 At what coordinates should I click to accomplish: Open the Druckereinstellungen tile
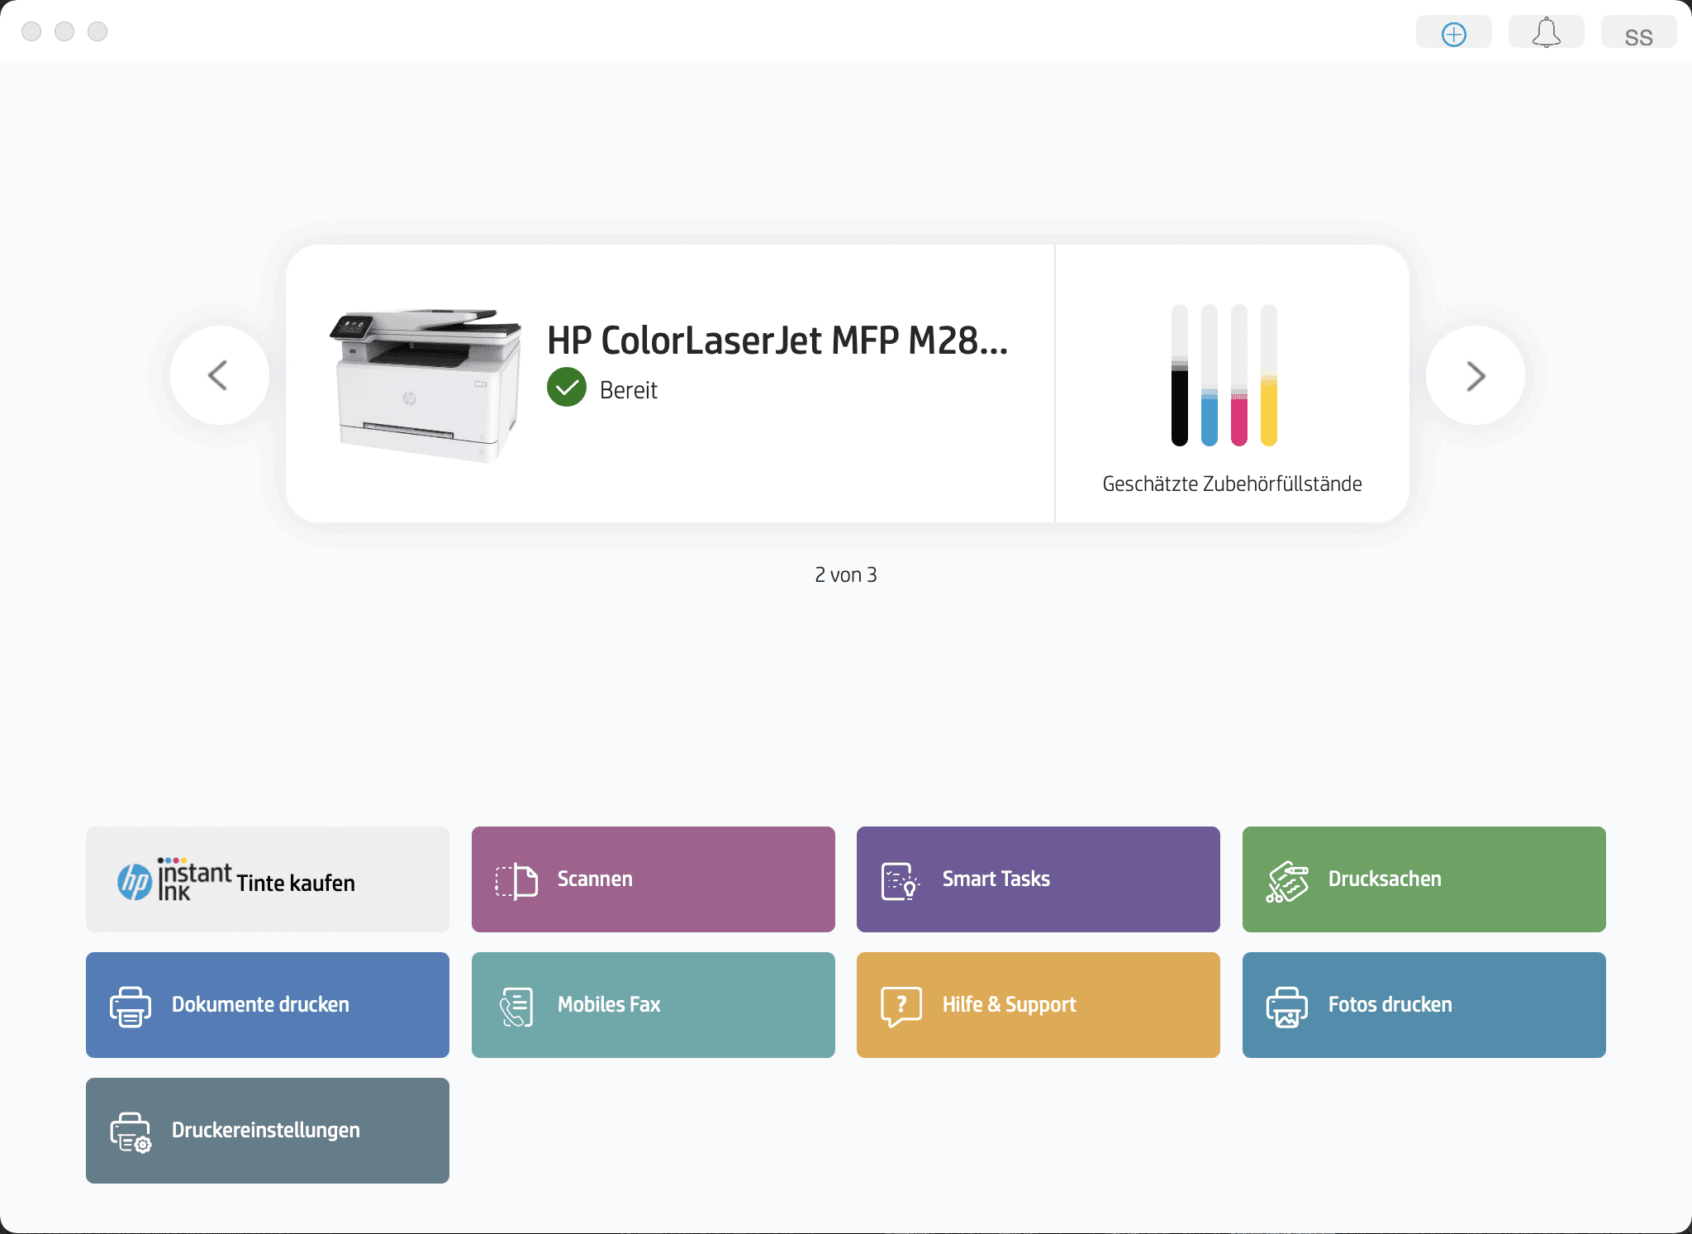[x=268, y=1131]
